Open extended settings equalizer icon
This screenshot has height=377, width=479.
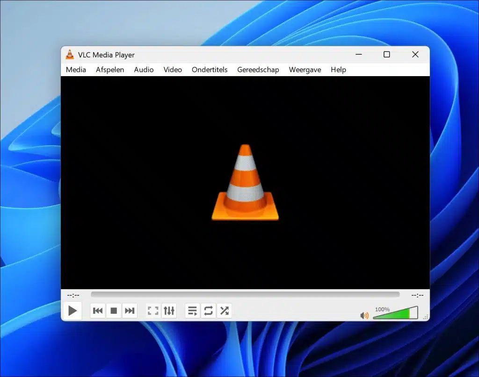coord(169,311)
